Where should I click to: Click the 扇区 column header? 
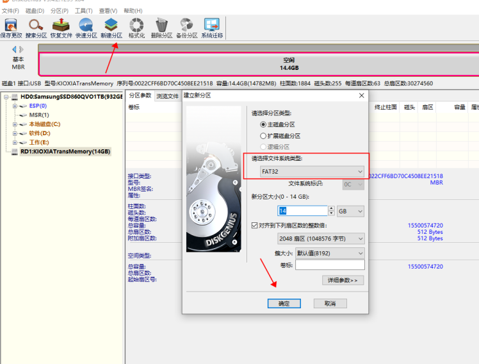[427, 107]
